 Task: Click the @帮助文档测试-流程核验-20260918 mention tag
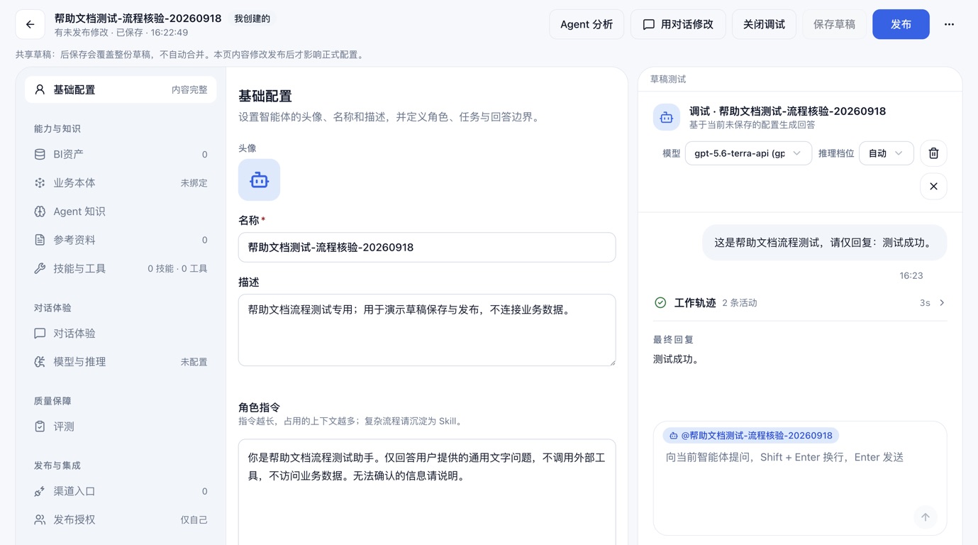(751, 436)
